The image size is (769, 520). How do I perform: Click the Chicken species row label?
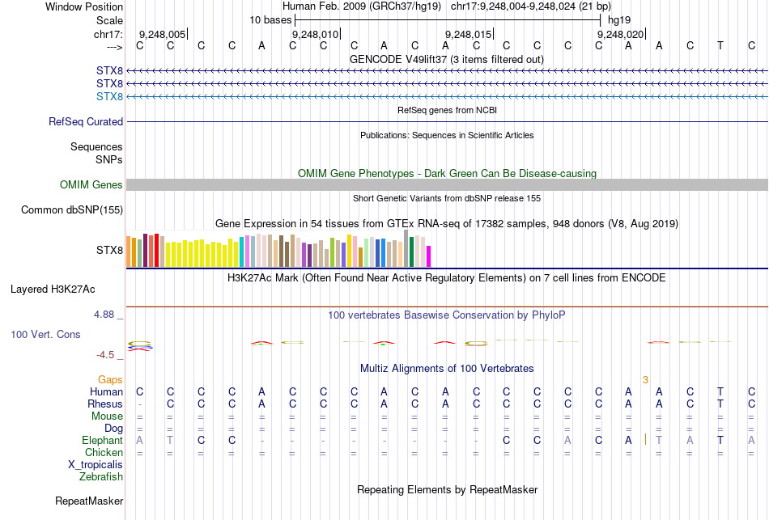pyautogui.click(x=104, y=452)
